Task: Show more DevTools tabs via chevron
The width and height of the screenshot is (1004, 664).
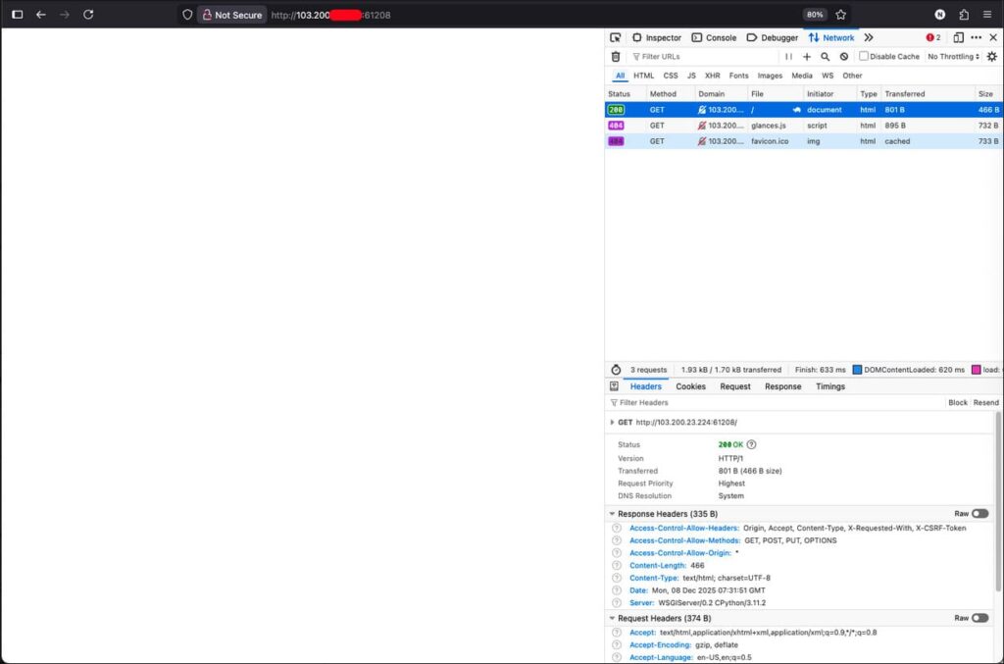Action: [x=869, y=37]
